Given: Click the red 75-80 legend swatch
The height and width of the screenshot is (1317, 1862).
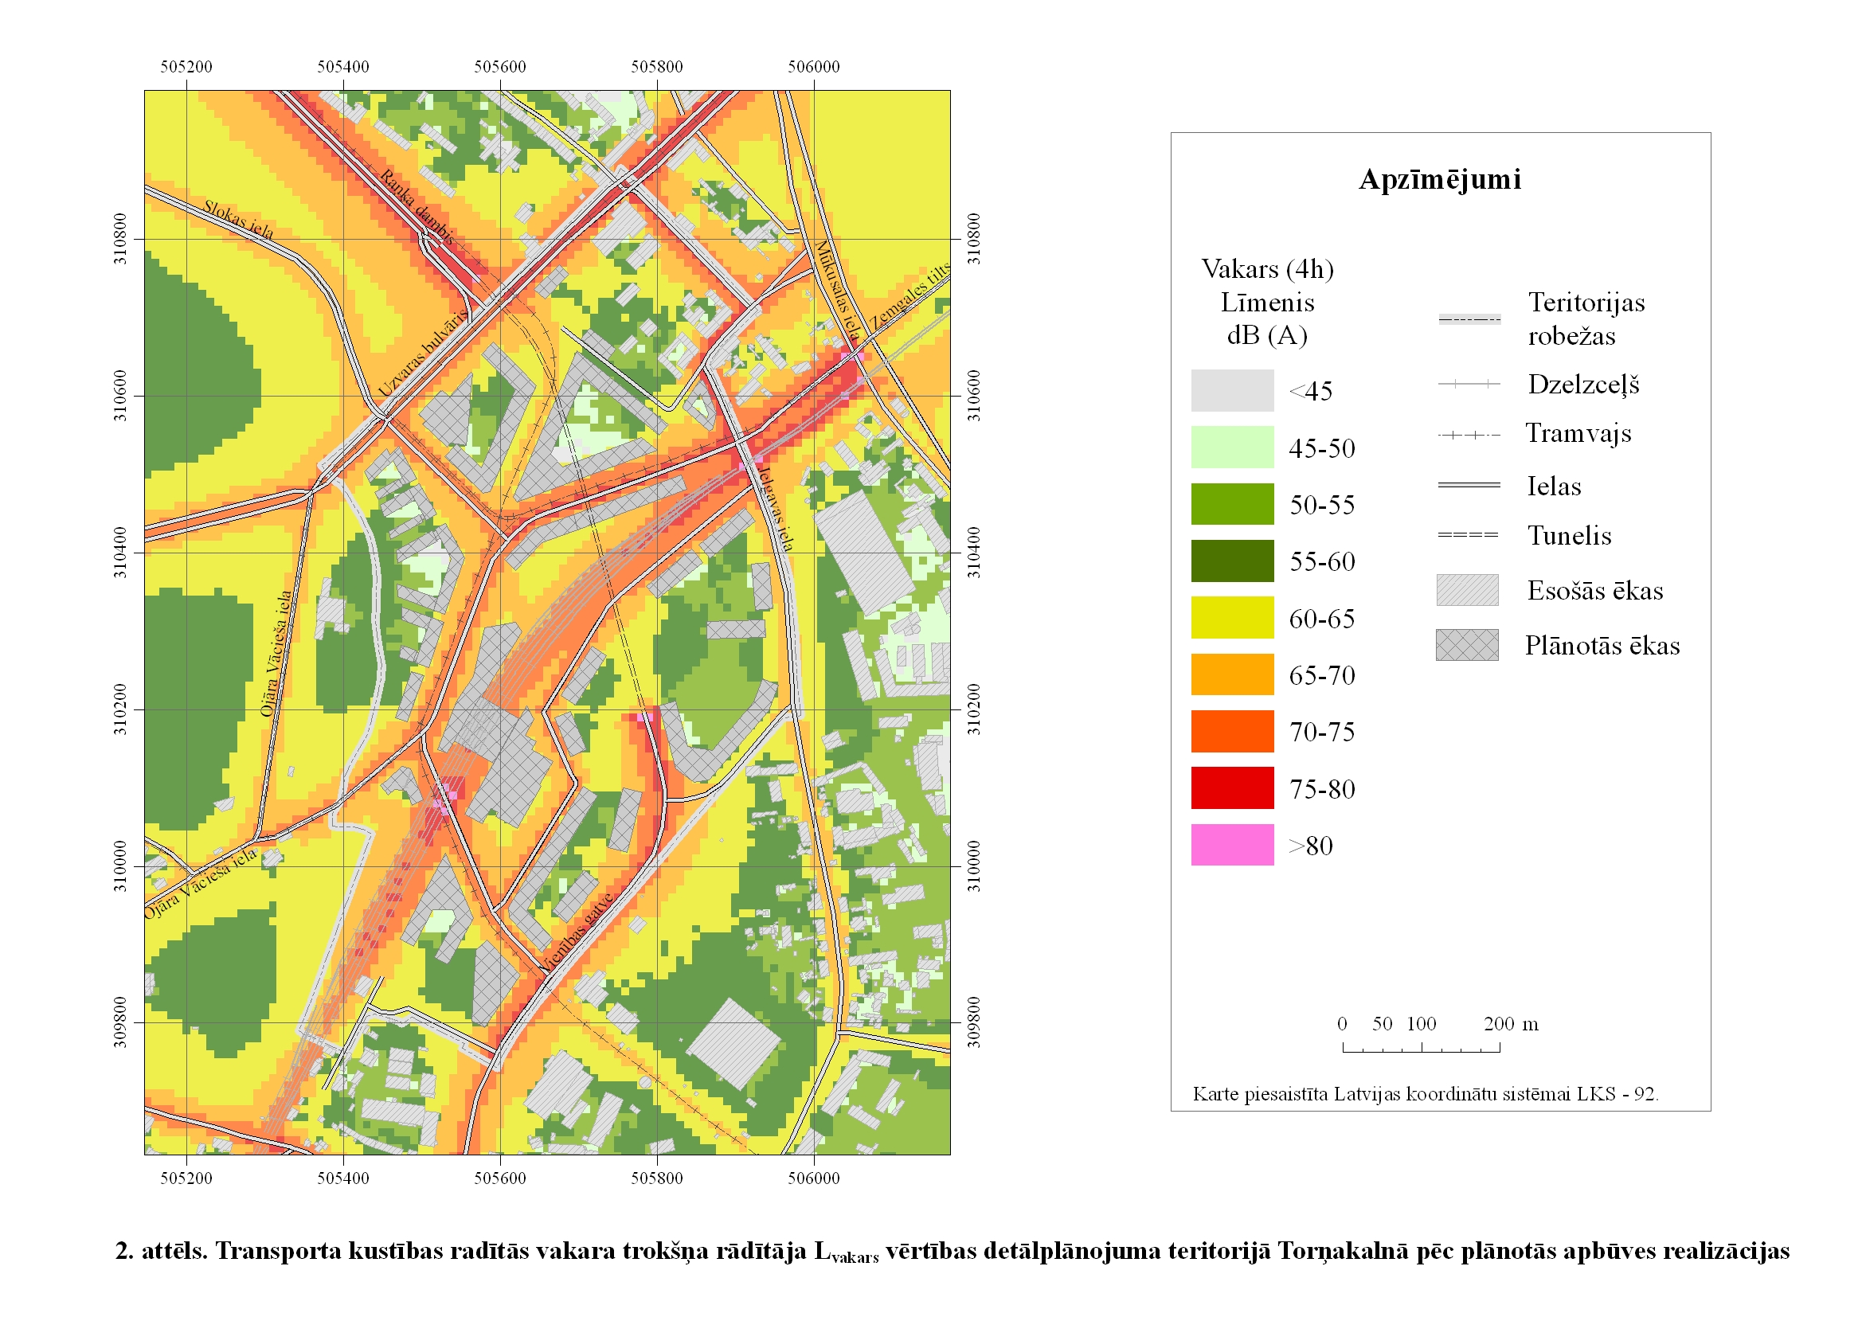Looking at the screenshot, I should (1232, 788).
